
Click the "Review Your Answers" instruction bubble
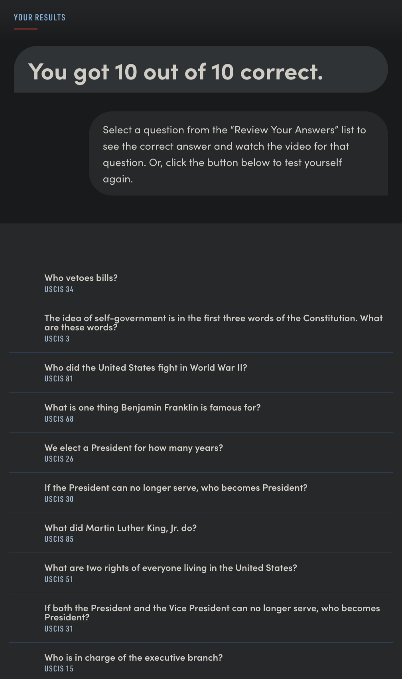click(x=238, y=154)
